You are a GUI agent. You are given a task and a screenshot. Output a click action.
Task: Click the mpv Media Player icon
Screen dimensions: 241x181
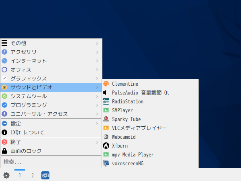point(106,154)
